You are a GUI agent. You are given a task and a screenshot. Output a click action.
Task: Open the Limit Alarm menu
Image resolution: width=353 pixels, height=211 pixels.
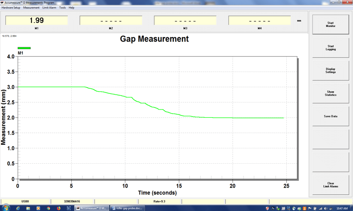click(49, 8)
